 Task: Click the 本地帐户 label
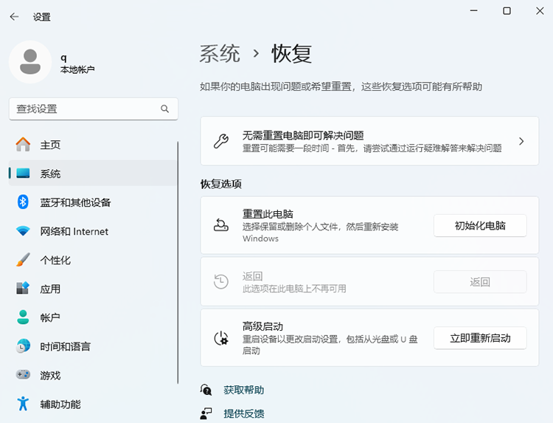click(77, 69)
